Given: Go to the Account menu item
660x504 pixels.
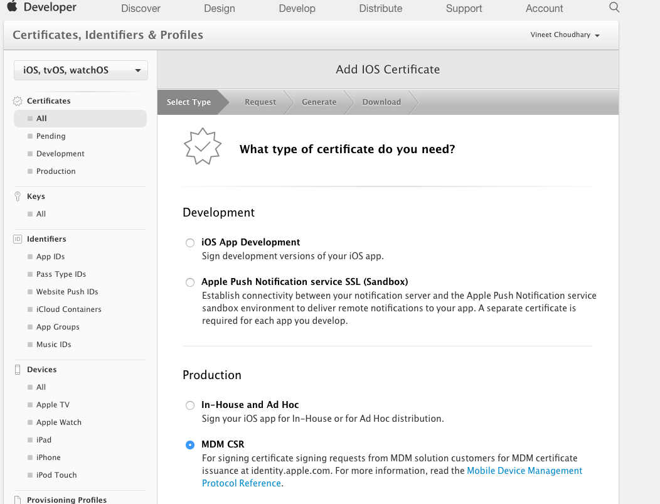Looking at the screenshot, I should click(544, 8).
